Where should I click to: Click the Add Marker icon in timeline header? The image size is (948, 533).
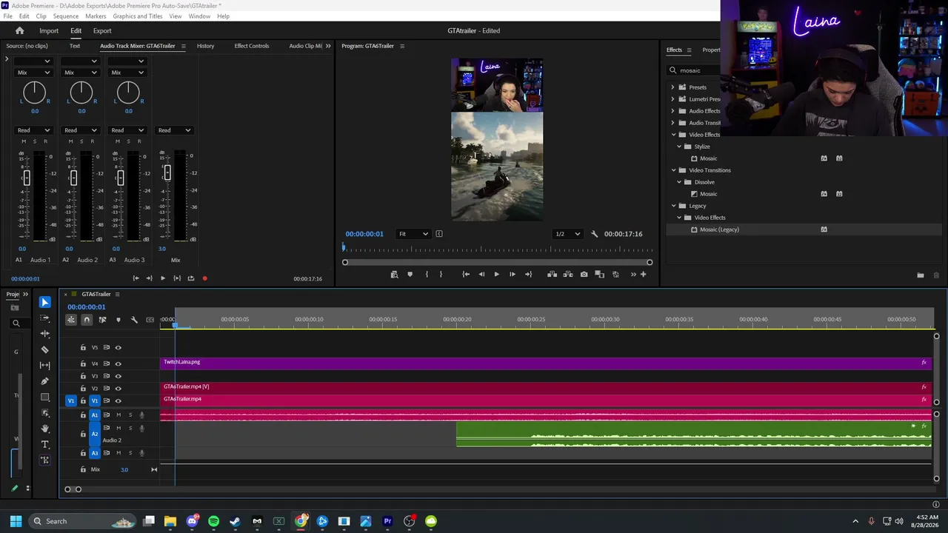(118, 320)
